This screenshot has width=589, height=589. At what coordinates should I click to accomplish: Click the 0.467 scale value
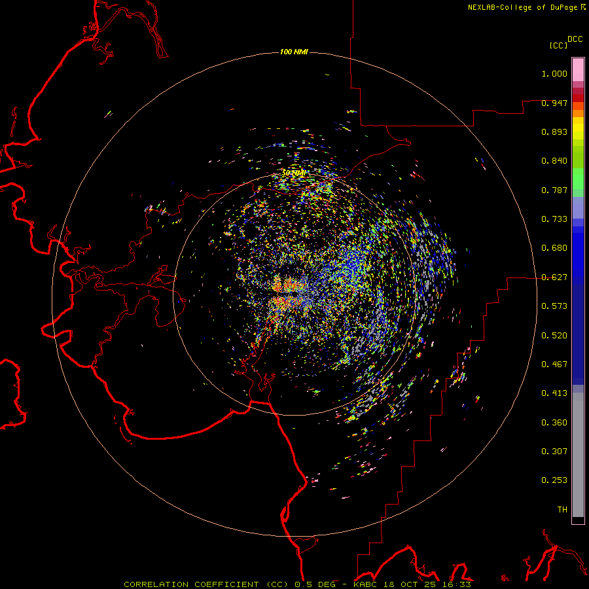tap(554, 365)
